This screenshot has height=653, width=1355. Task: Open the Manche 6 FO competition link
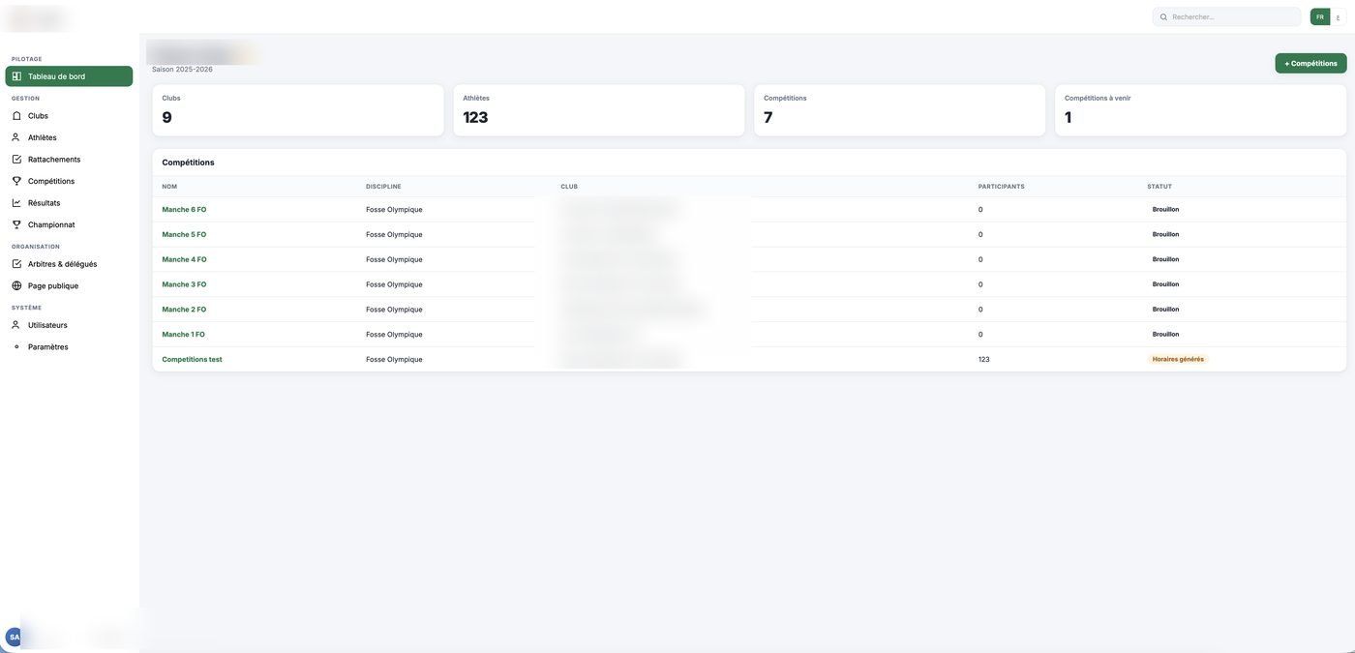184,210
